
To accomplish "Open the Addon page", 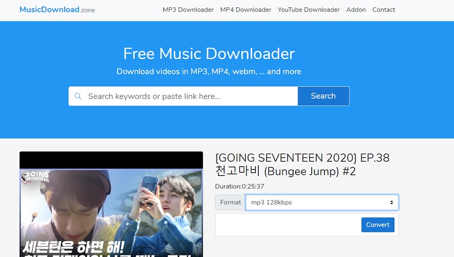I will [x=356, y=10].
